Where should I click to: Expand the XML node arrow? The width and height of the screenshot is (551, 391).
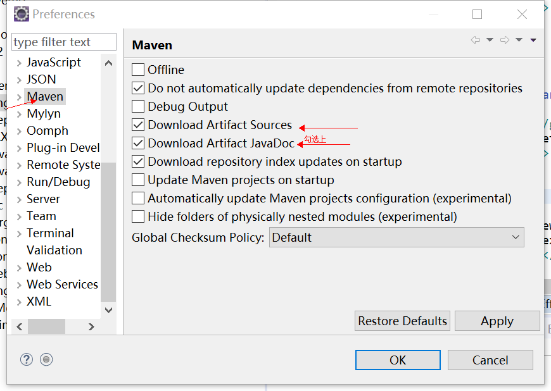(x=20, y=302)
